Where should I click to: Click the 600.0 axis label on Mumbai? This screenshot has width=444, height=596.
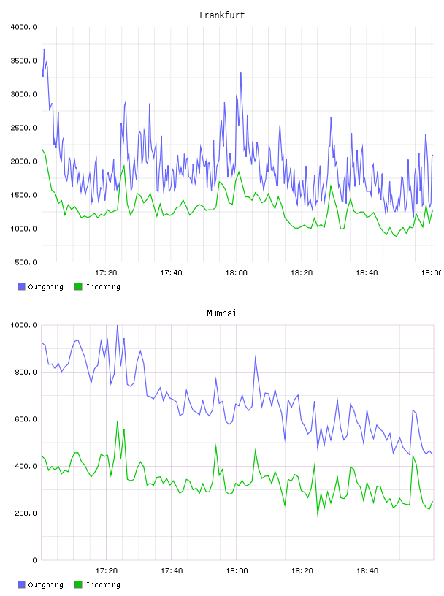point(26,419)
